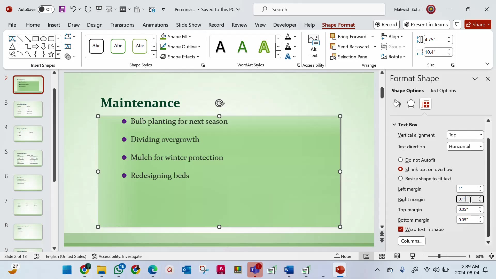Click the Columns button
This screenshot has width=496, height=279.
tap(412, 241)
